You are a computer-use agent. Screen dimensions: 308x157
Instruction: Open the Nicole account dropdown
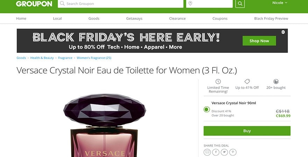pos(280,3)
